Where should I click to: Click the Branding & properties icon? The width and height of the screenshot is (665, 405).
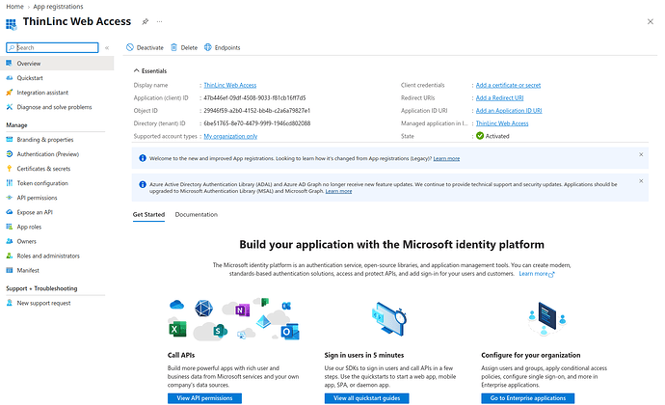coord(9,139)
